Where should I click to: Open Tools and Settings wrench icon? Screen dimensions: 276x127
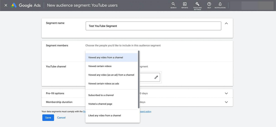coord(197,6)
